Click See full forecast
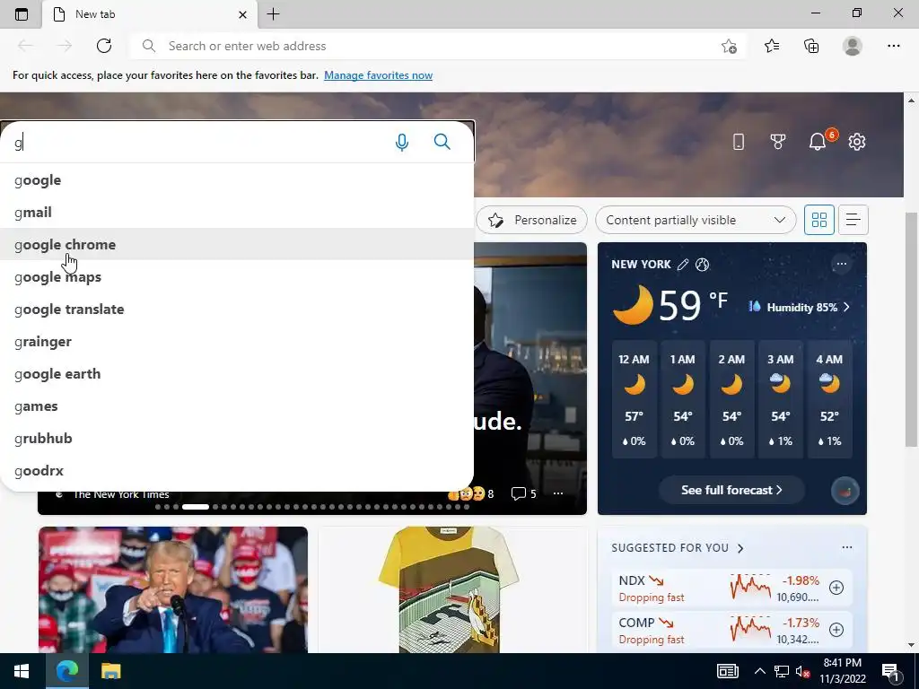 [x=731, y=490]
